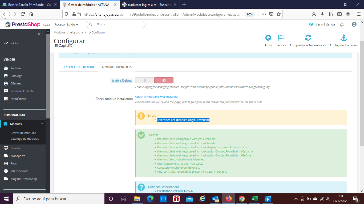
Task: Open Task View on the taskbar
Action: (x=124, y=199)
